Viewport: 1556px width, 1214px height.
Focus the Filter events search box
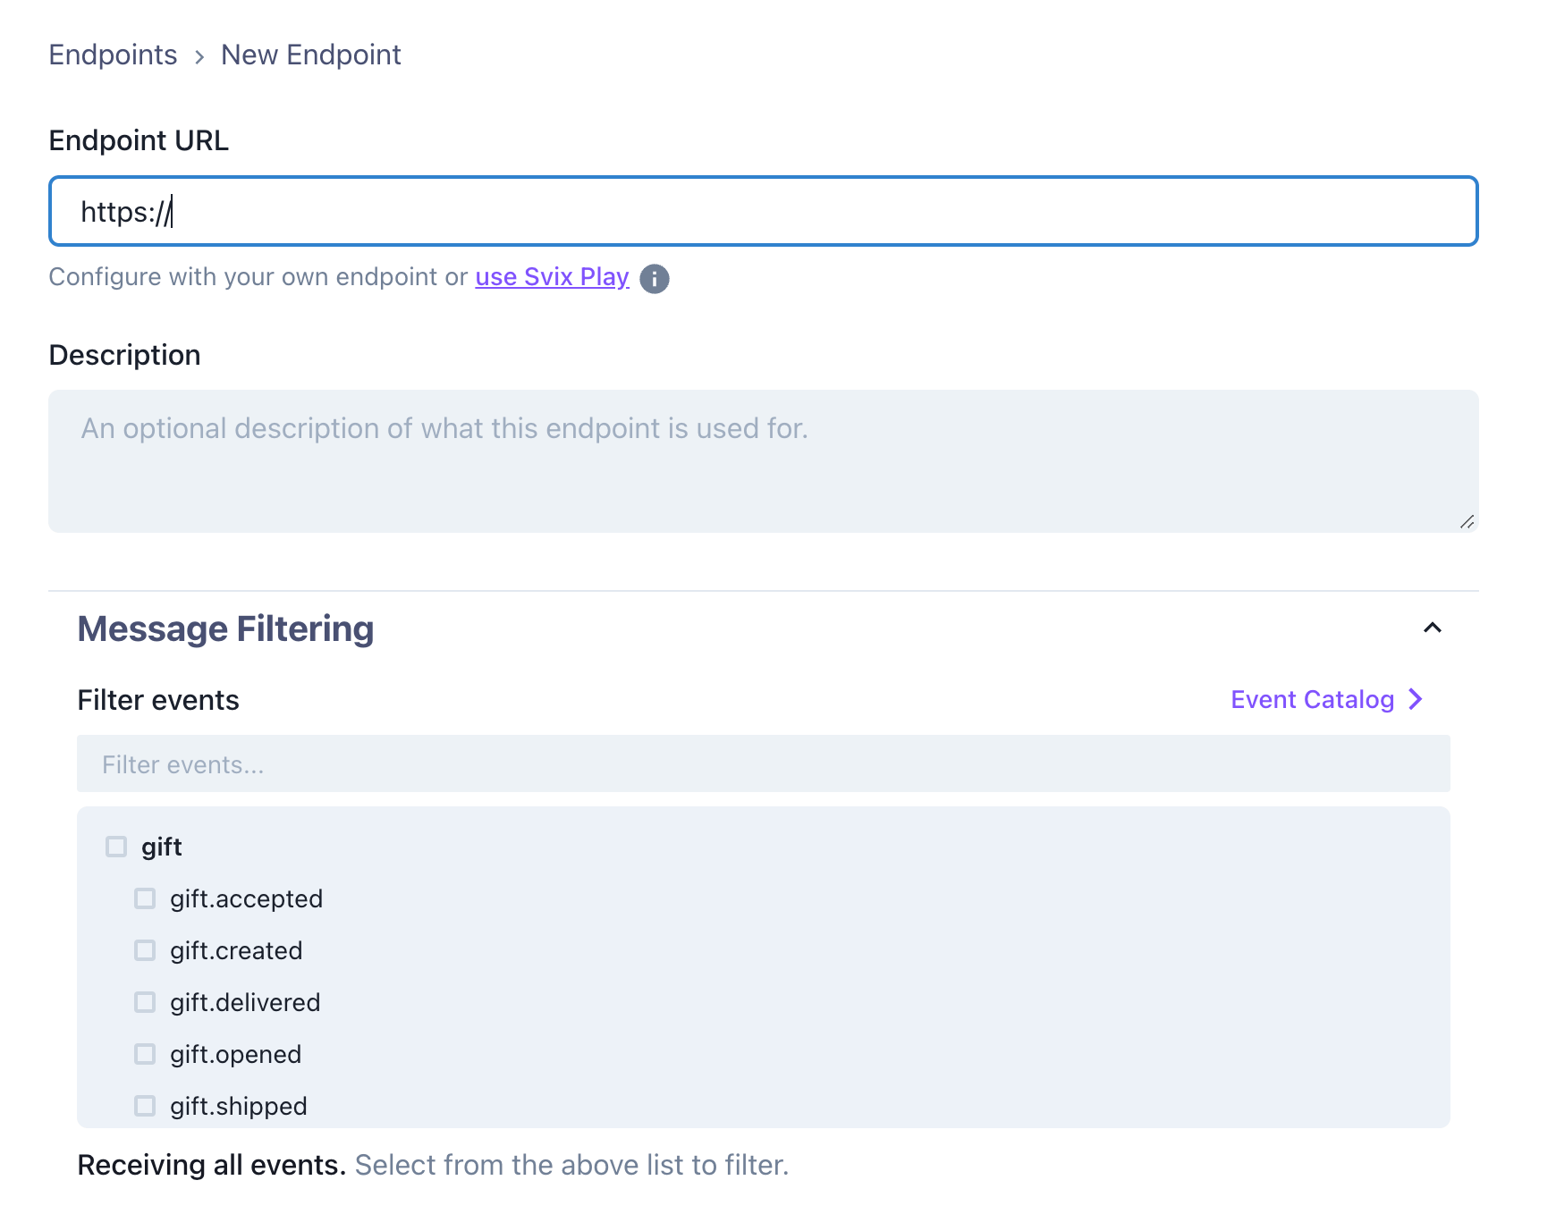tap(764, 763)
